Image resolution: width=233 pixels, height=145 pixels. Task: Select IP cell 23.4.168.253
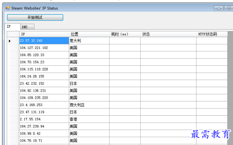(x=44, y=105)
